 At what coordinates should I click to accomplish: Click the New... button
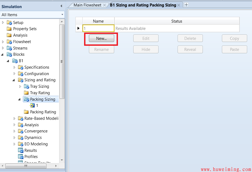(101, 38)
